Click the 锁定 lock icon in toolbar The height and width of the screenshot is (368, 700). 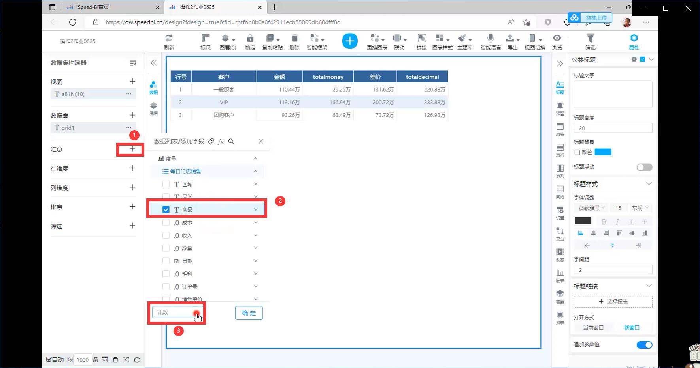(x=250, y=41)
